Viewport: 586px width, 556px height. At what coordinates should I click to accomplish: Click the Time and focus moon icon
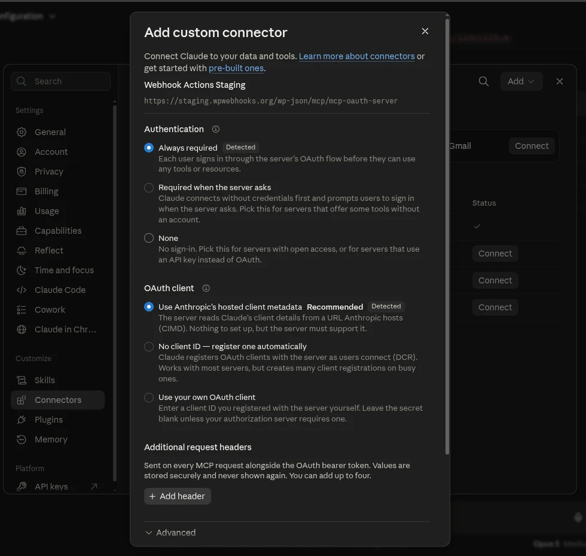pyautogui.click(x=22, y=270)
